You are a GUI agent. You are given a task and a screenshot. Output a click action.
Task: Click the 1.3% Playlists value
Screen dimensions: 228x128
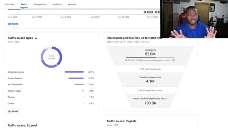92,97
